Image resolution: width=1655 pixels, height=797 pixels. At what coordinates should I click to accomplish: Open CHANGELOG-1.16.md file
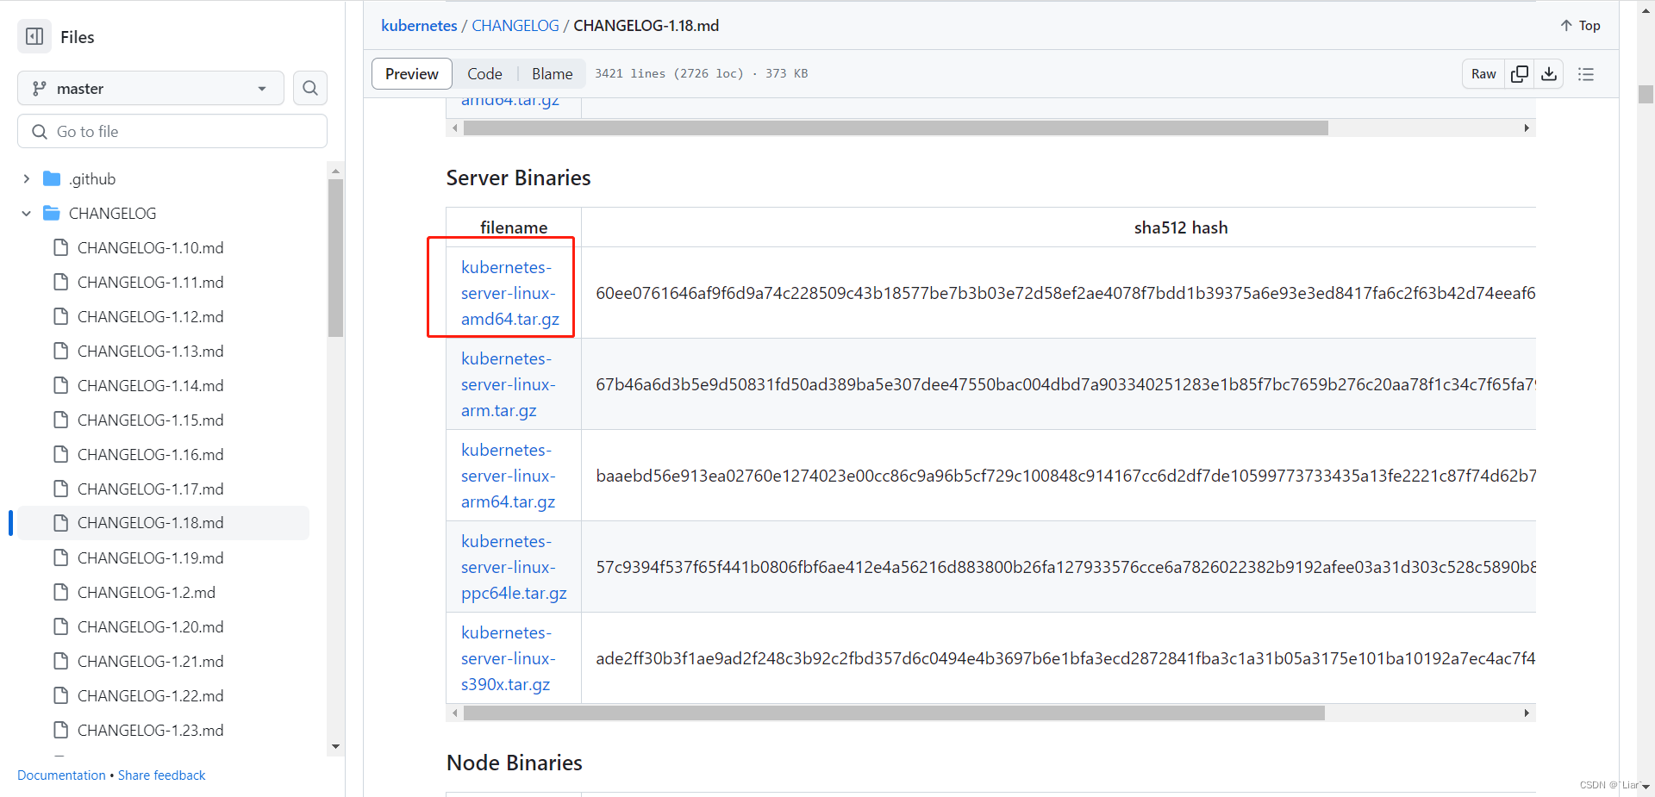click(x=150, y=455)
